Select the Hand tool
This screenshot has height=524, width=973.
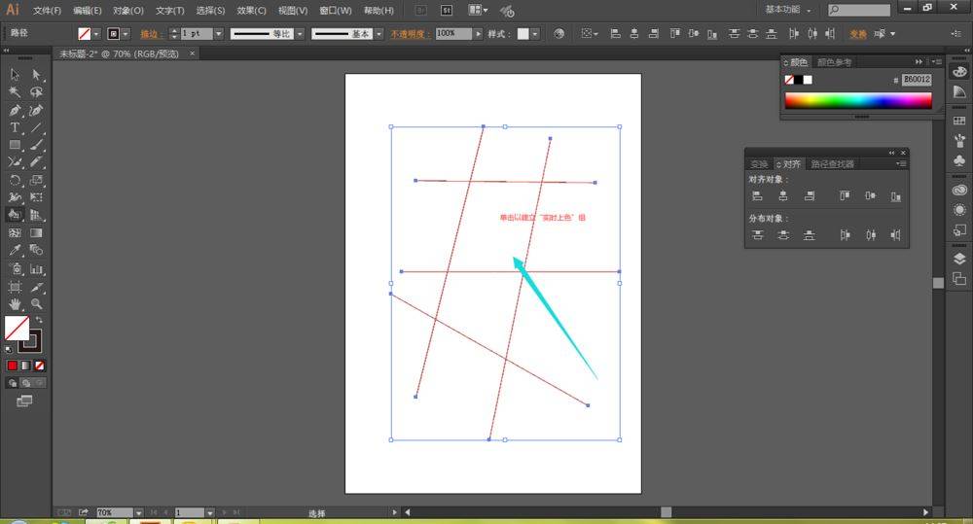[x=15, y=304]
